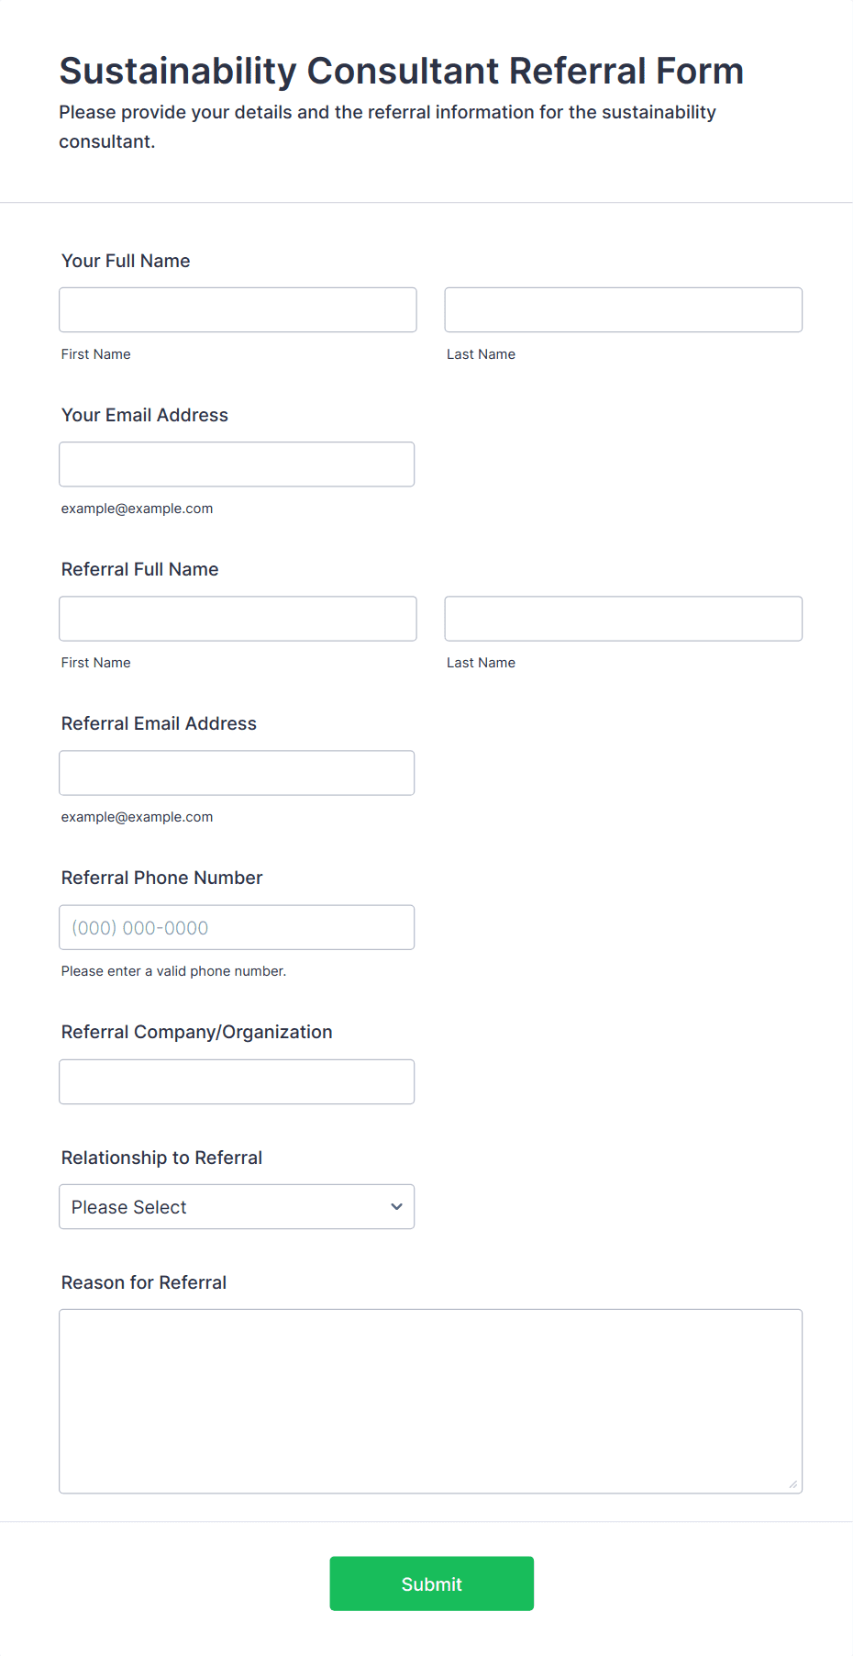The height and width of the screenshot is (1656, 853).
Task: Focus your First Name input field
Action: pyautogui.click(x=238, y=310)
